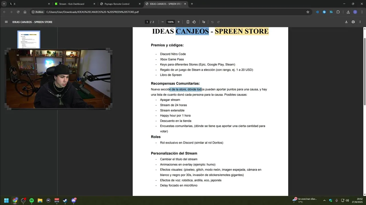The height and width of the screenshot is (205, 366).
Task: Click the round blue extension icon
Action: click(x=324, y=12)
